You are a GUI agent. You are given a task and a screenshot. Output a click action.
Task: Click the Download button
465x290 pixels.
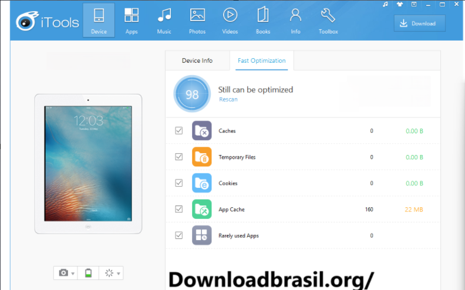(419, 23)
